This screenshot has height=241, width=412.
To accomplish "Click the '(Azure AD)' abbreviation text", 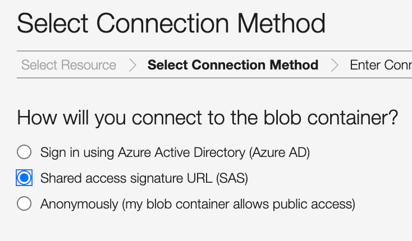I will click(x=283, y=152).
